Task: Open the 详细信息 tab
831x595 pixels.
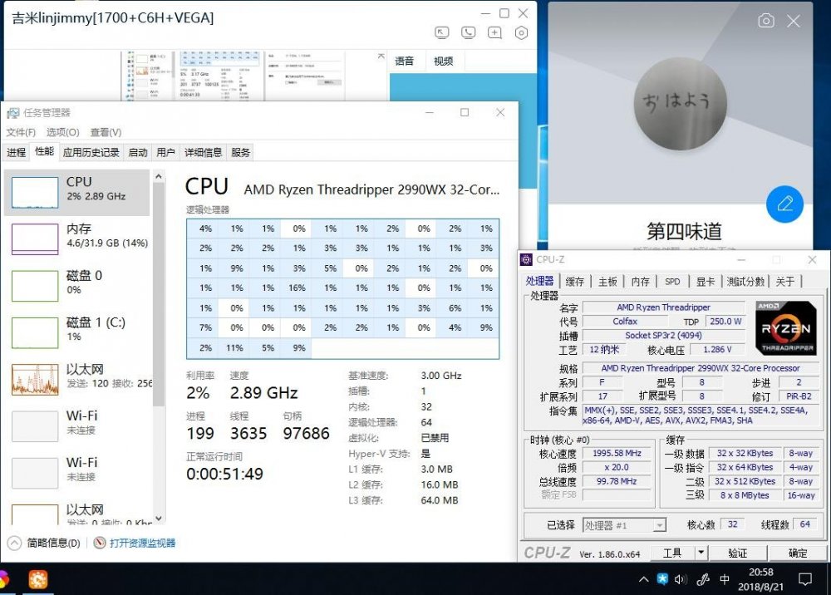Action: [x=203, y=153]
